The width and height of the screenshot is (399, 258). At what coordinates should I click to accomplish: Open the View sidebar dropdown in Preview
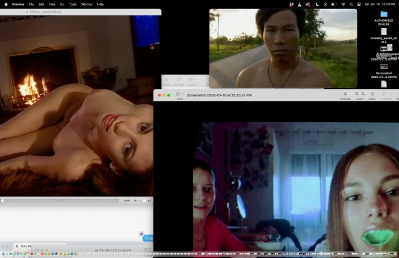[180, 94]
